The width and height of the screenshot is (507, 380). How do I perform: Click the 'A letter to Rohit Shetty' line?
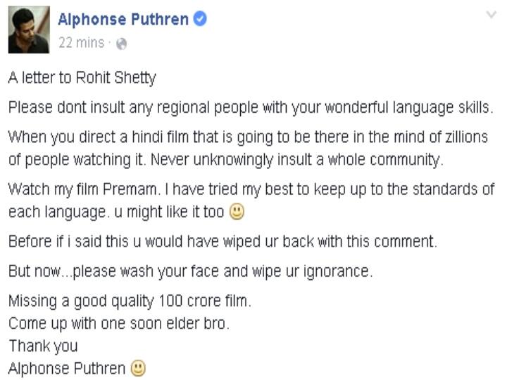[82, 78]
